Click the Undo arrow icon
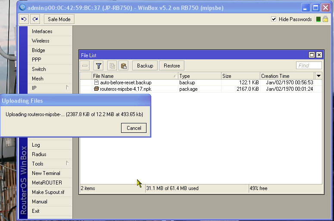This screenshot has width=334, height=221. click(24, 19)
